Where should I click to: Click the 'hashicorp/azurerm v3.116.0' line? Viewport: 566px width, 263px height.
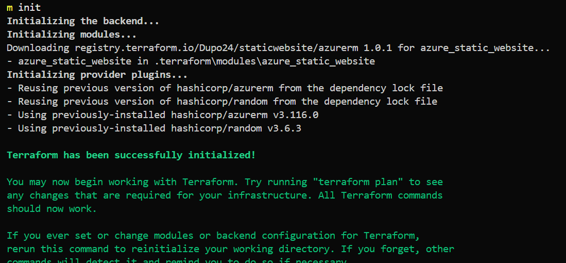pos(163,115)
